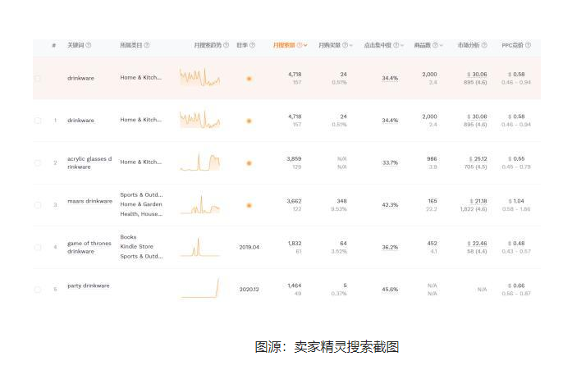
Task: Click the peak season dot for acrylic glasses drinkware
Action: click(249, 163)
